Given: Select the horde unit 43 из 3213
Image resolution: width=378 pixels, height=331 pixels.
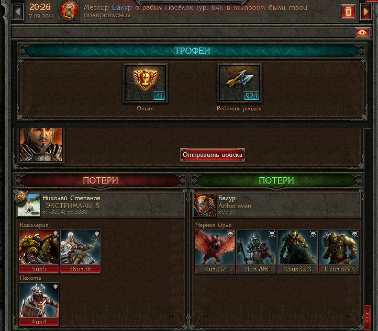Looking at the screenshot, I should pyautogui.click(x=297, y=252).
